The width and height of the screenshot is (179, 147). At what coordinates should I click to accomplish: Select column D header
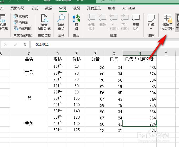tap(58, 54)
